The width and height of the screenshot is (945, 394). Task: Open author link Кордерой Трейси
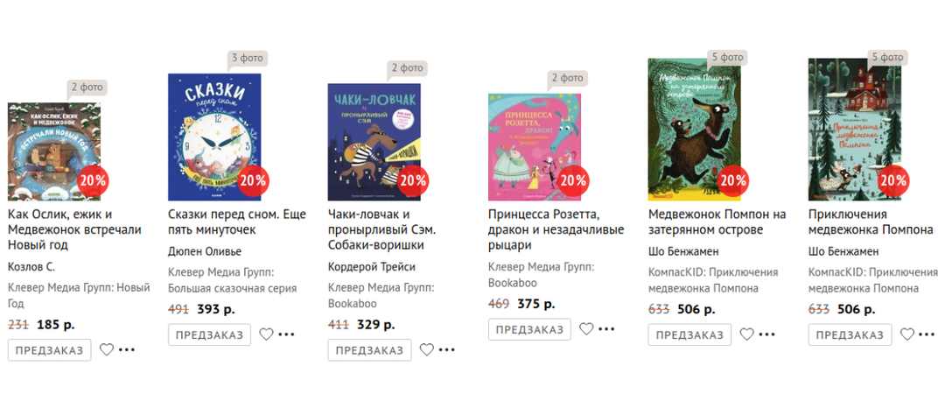(372, 267)
